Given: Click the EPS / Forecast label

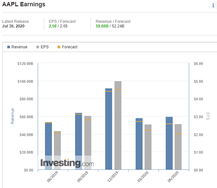Looking at the screenshot, I should (x=62, y=22).
